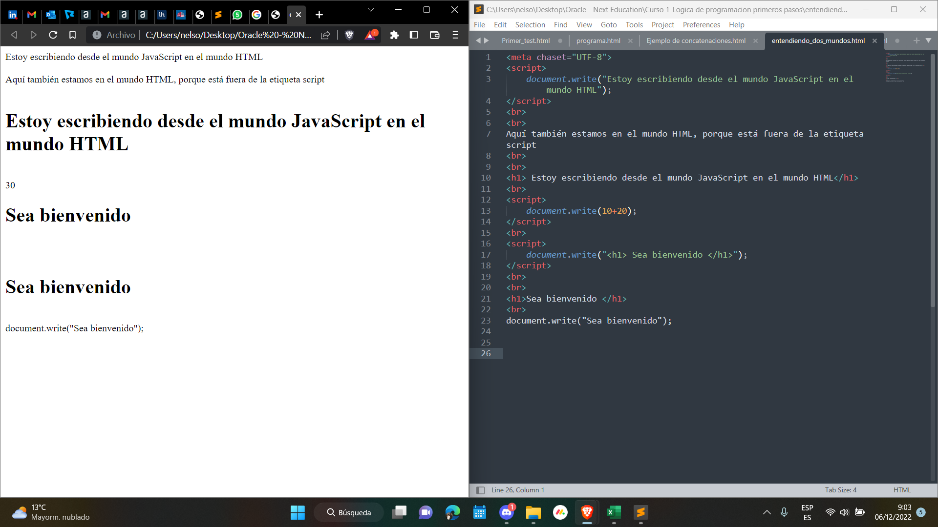Screen dimensions: 938x527
Task: Switch to Primer_test.html tab
Action: tap(525, 41)
